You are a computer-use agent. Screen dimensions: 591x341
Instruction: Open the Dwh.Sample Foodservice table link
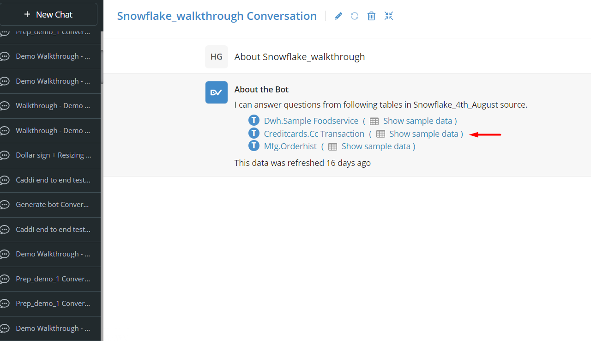coord(311,121)
